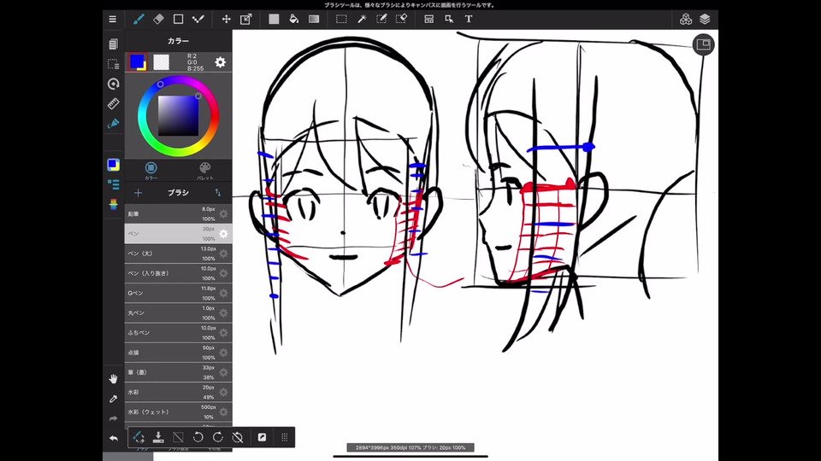Click the blue foreground color swatch

137,61
